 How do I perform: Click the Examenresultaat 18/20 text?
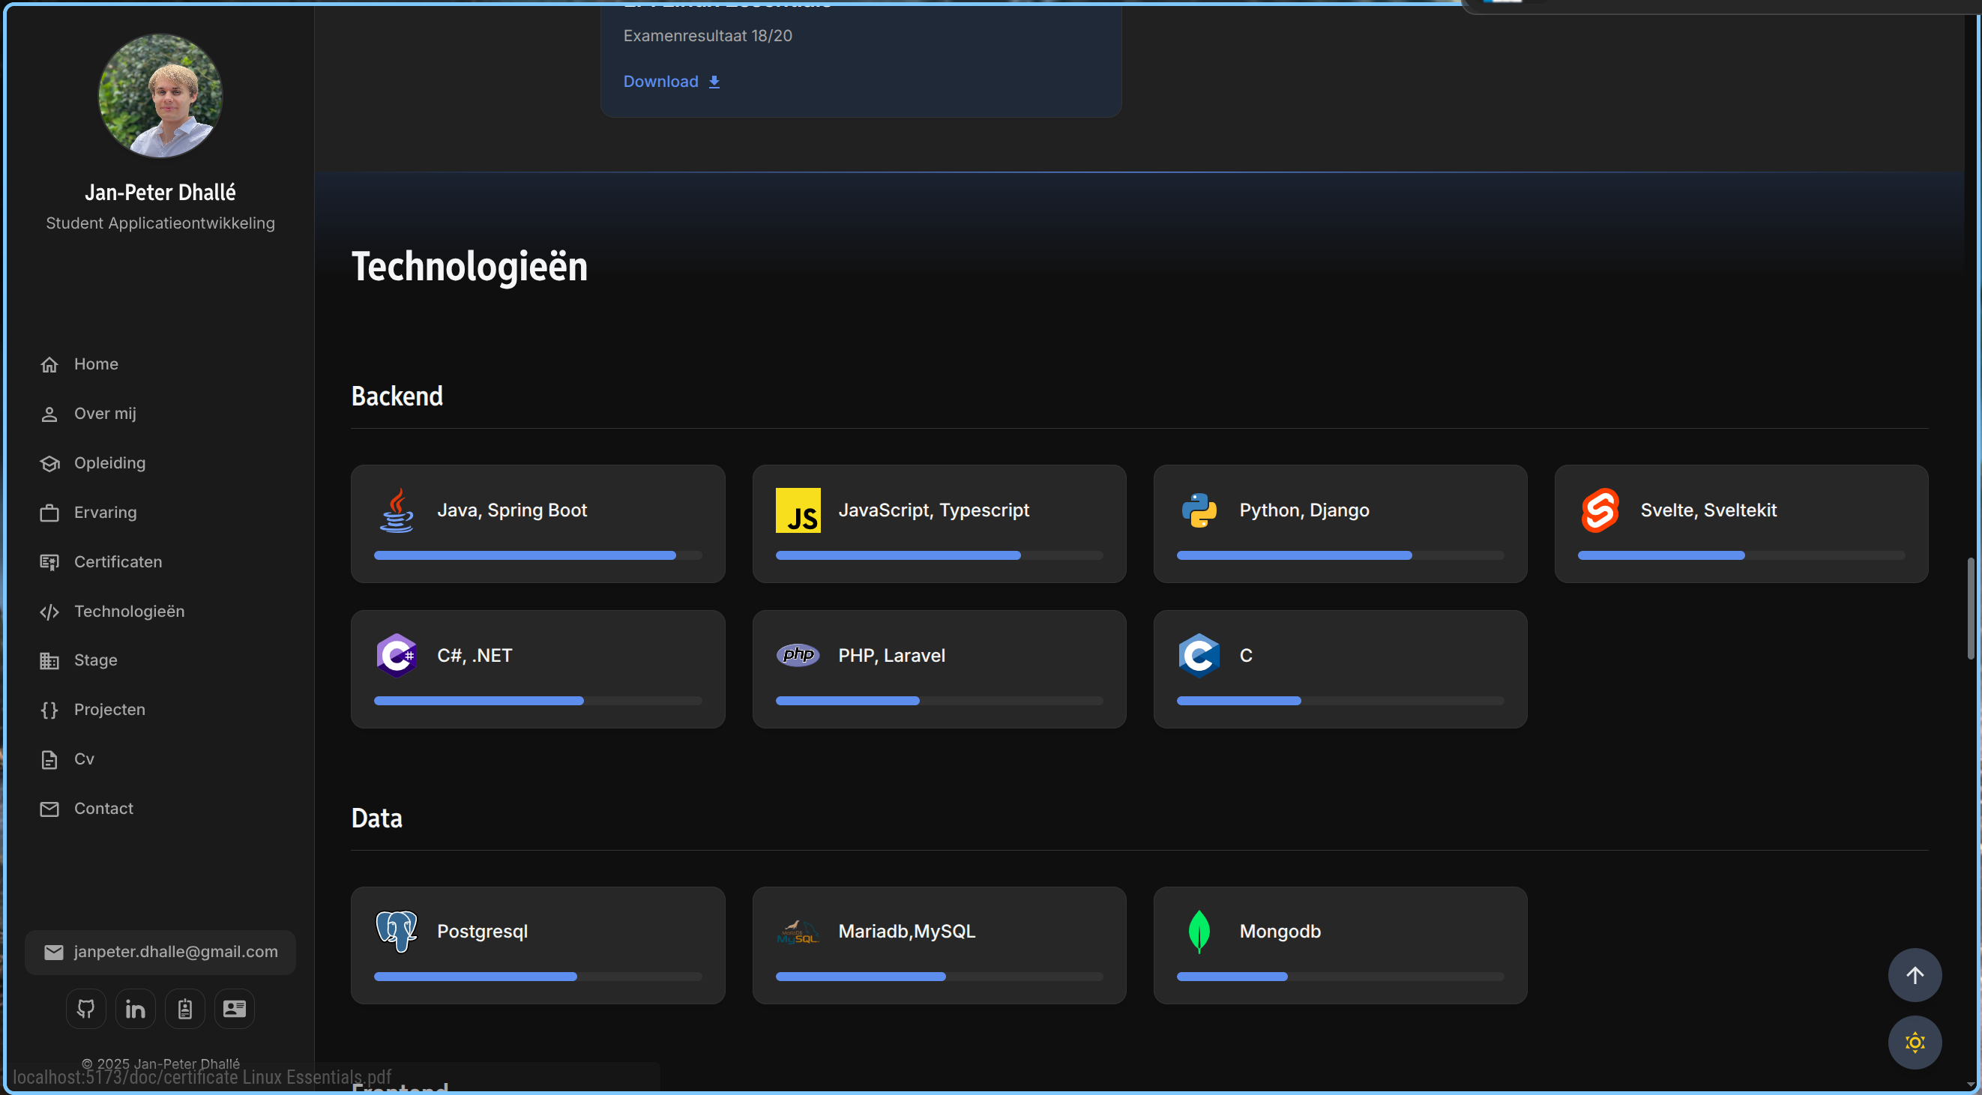pyautogui.click(x=707, y=35)
